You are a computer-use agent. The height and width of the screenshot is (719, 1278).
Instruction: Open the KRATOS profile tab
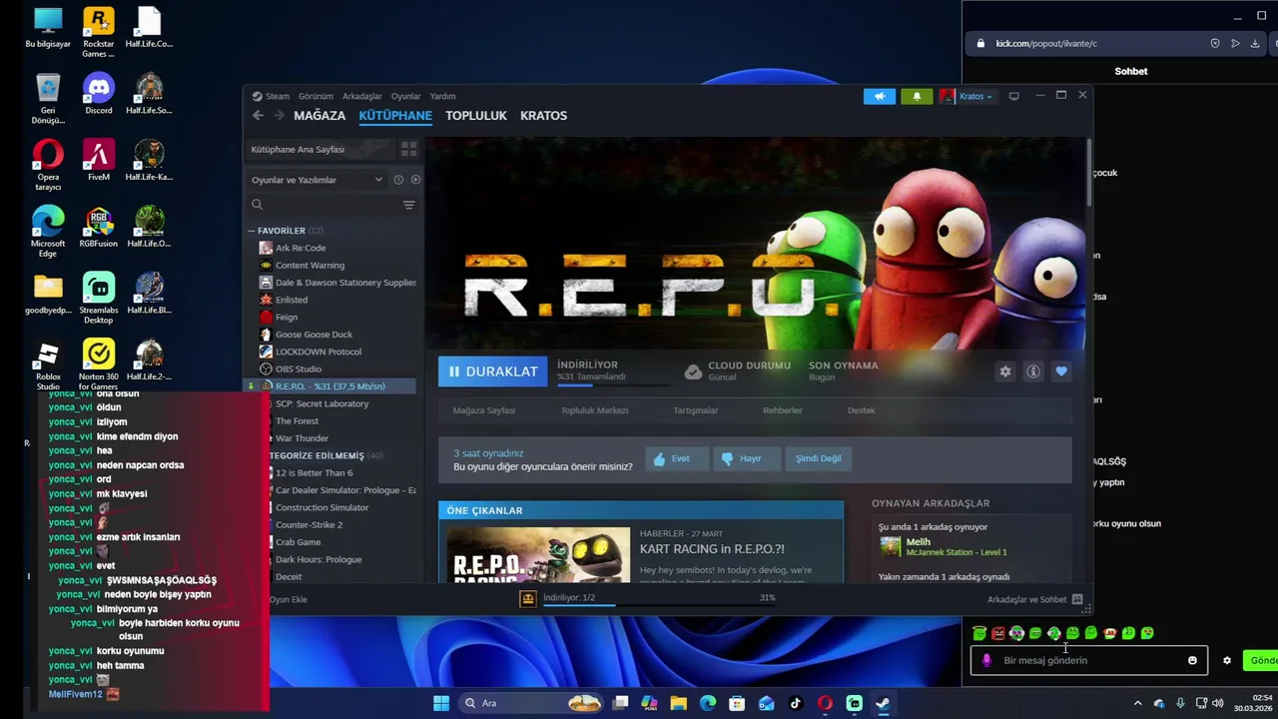click(x=543, y=116)
